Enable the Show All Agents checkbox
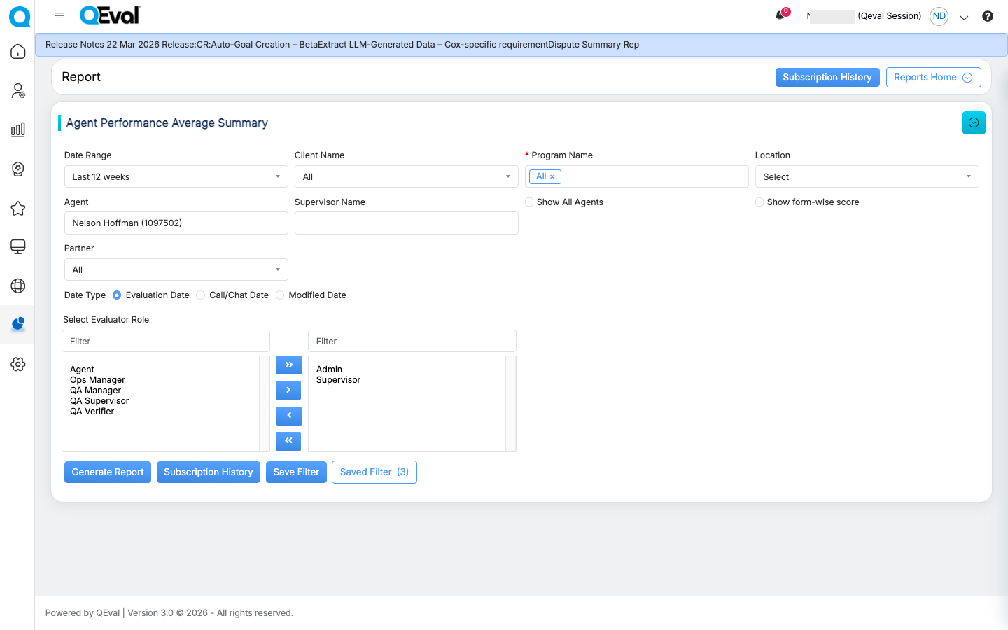 [x=529, y=202]
